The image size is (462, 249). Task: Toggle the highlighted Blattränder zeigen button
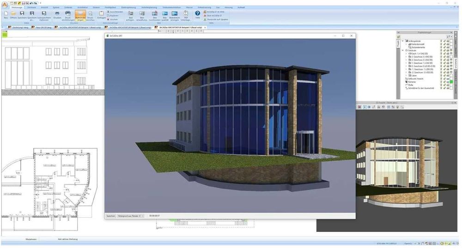coord(80,15)
